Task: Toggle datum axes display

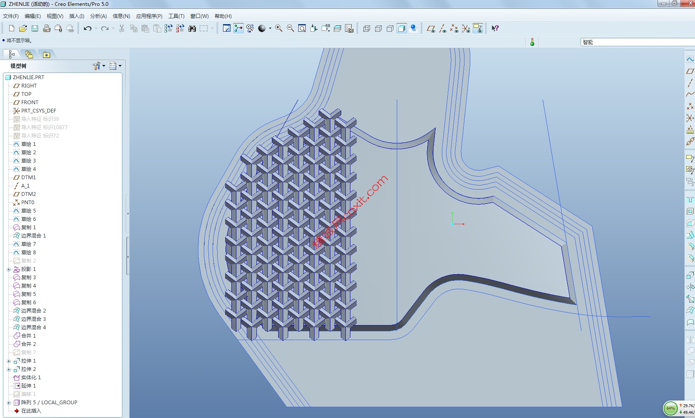Action: click(443, 28)
